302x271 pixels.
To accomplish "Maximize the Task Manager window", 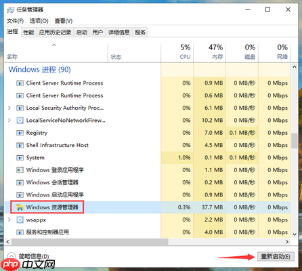I will [267, 9].
